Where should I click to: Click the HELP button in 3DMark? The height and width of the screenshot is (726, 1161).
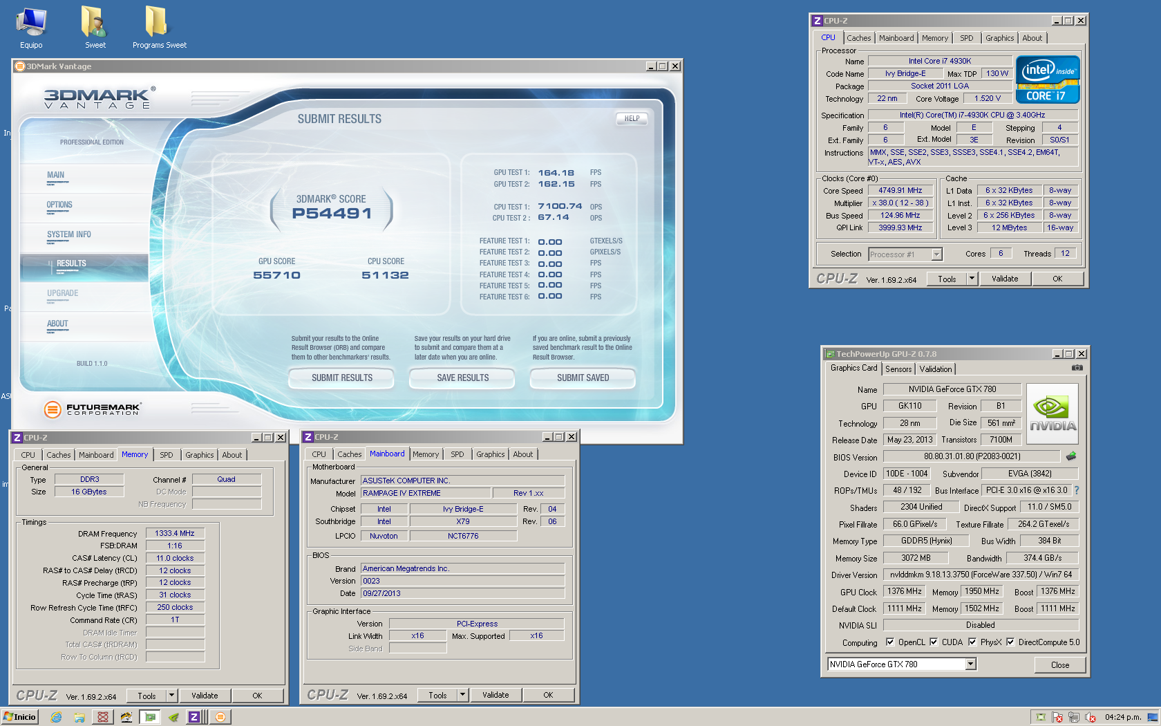pos(632,118)
